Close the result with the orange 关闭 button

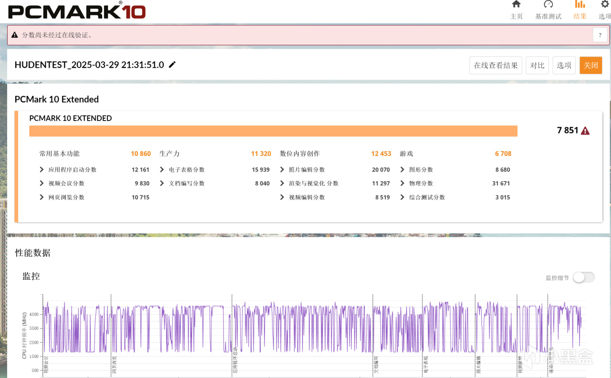click(591, 65)
